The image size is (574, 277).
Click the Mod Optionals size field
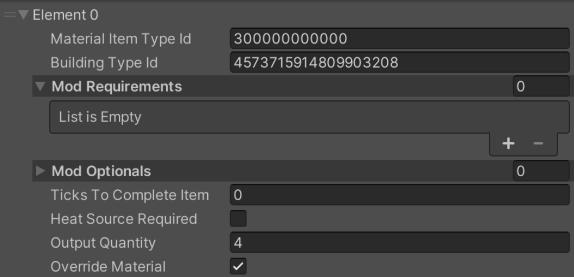541,171
